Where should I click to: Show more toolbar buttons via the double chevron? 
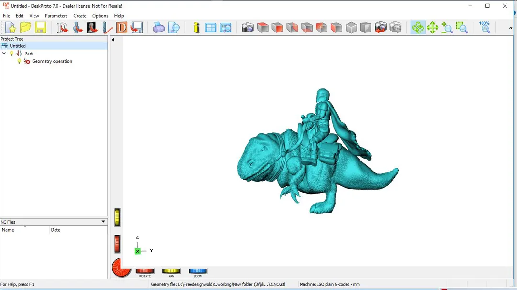coord(511,28)
